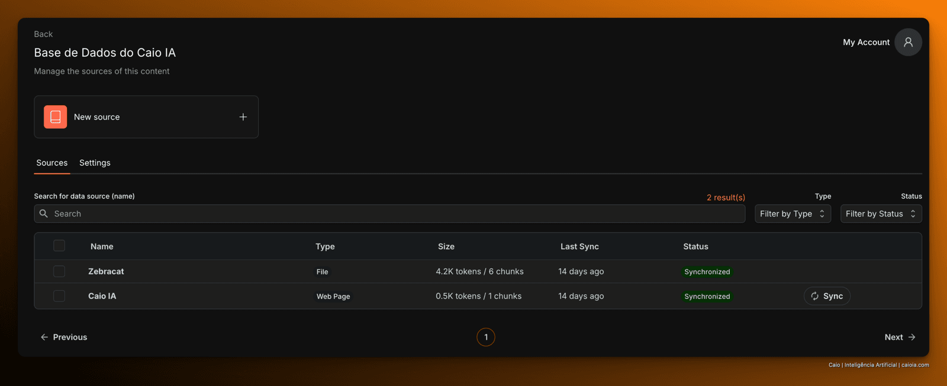Click Zebracat's Synchronized status badge
The width and height of the screenshot is (947, 386).
[707, 272]
